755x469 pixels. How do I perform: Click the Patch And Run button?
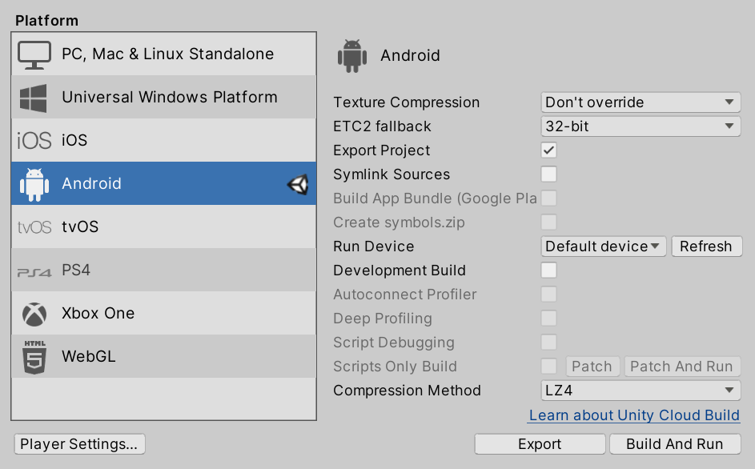click(x=682, y=367)
